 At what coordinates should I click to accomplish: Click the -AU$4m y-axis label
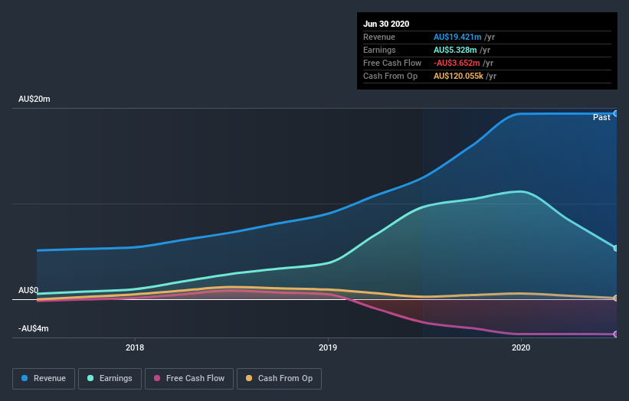(33, 328)
